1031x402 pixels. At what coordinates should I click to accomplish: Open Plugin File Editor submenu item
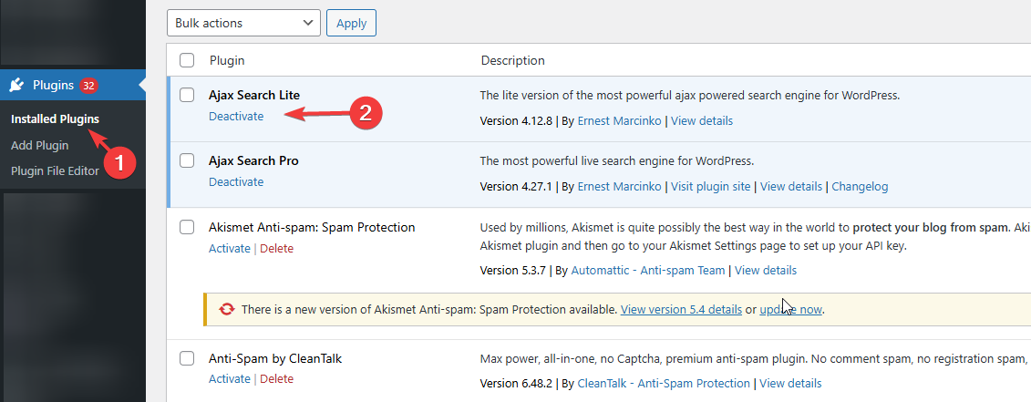pos(56,171)
